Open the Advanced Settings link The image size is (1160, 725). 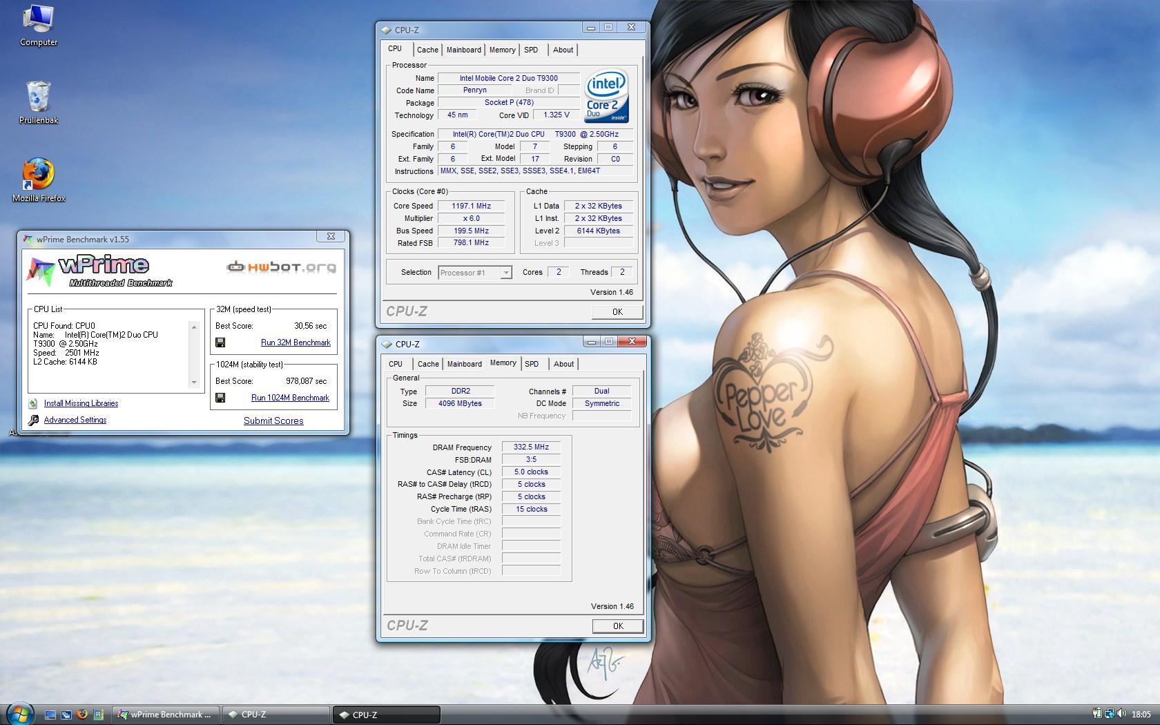pos(75,420)
